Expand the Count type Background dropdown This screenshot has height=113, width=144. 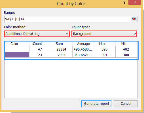(104, 34)
